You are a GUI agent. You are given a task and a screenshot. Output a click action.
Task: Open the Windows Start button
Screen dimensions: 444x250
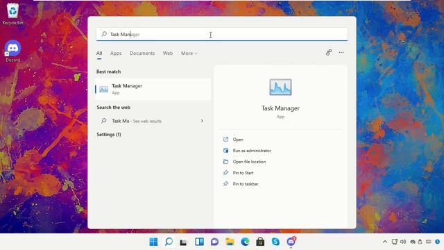coord(153,242)
